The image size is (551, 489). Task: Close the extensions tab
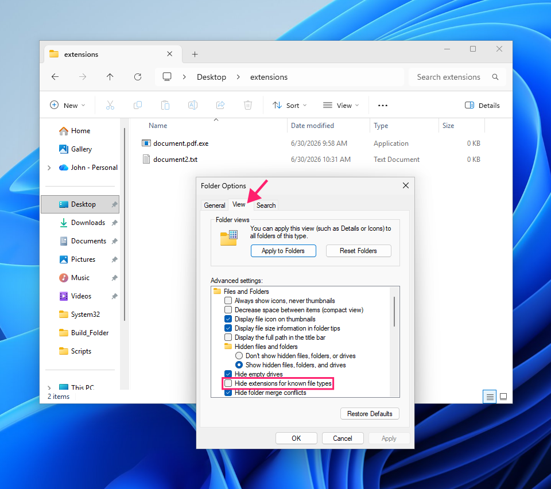(x=170, y=54)
